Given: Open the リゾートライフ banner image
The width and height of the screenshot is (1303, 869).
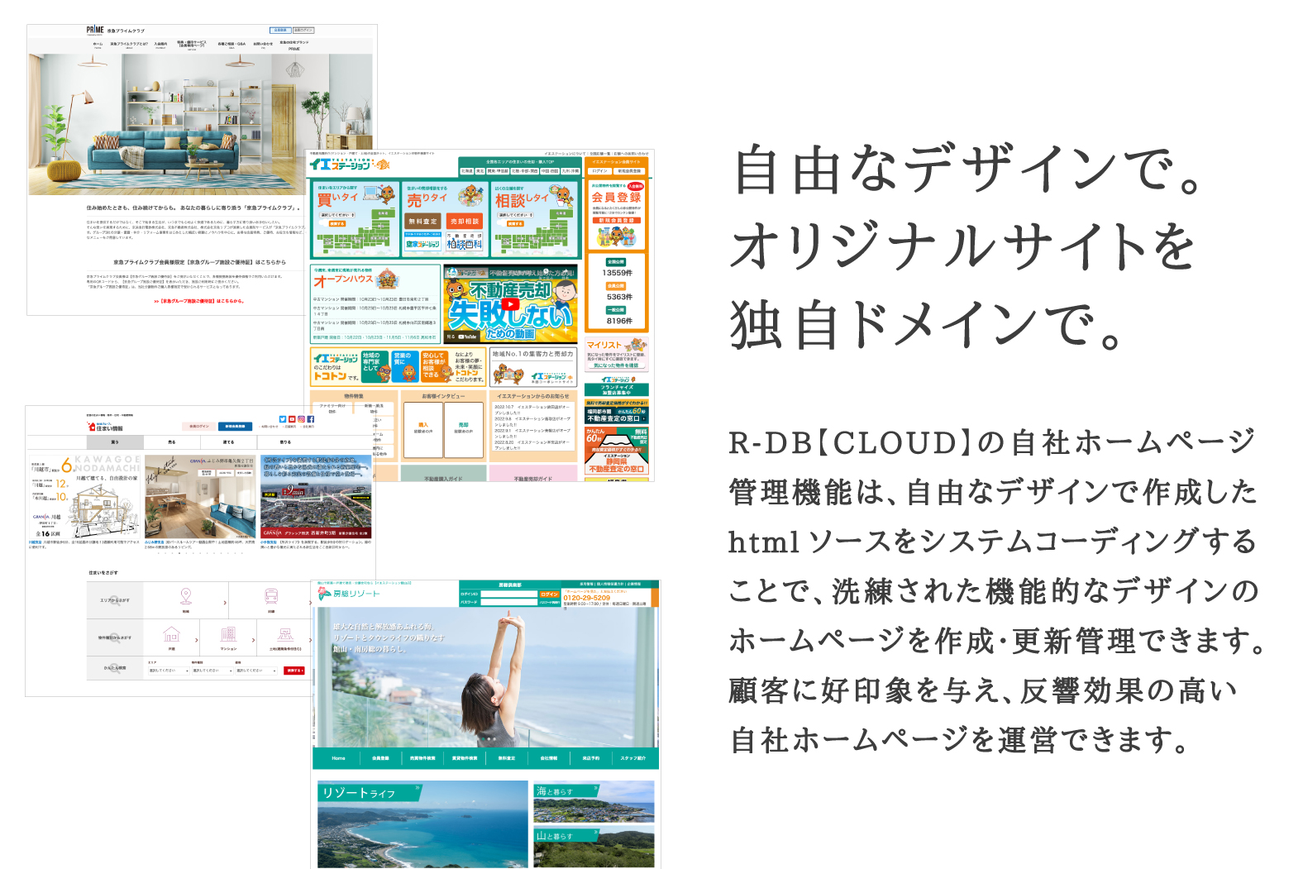Looking at the screenshot, I should [422, 824].
